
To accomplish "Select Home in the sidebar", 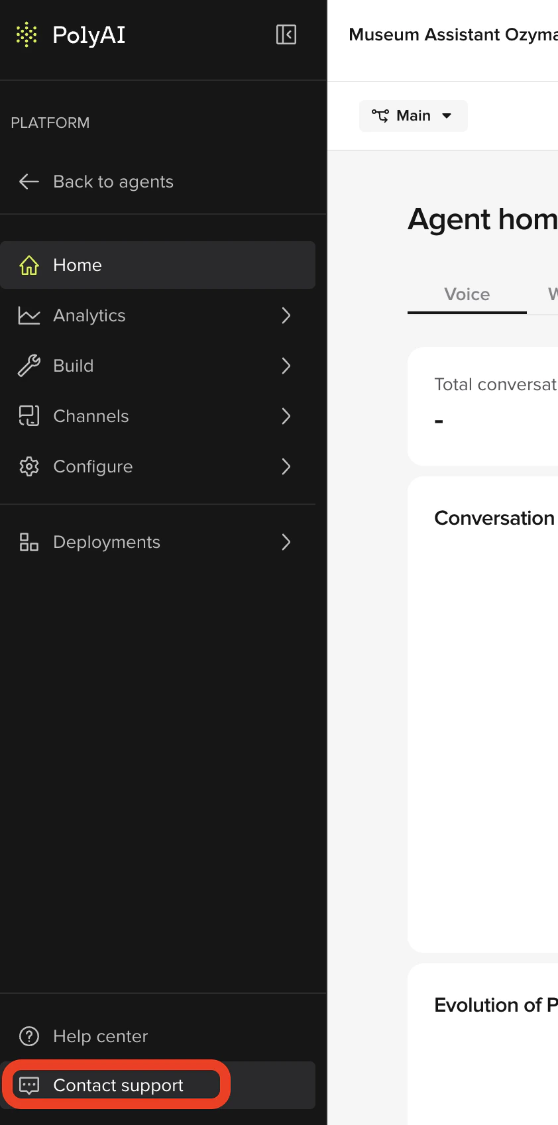I will pyautogui.click(x=158, y=265).
